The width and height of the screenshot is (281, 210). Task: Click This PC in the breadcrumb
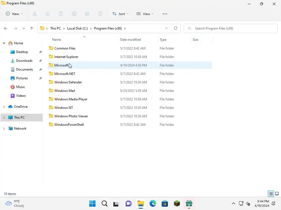[x=55, y=28]
